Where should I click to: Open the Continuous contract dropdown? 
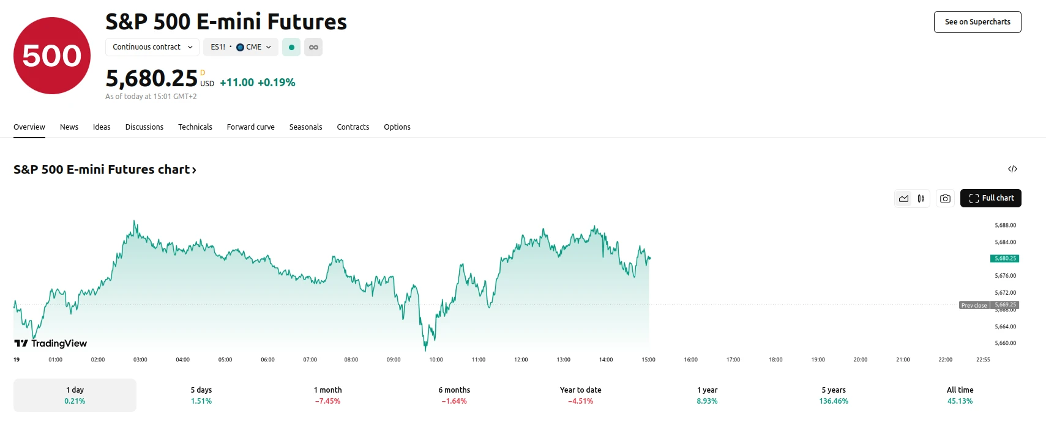tap(152, 46)
